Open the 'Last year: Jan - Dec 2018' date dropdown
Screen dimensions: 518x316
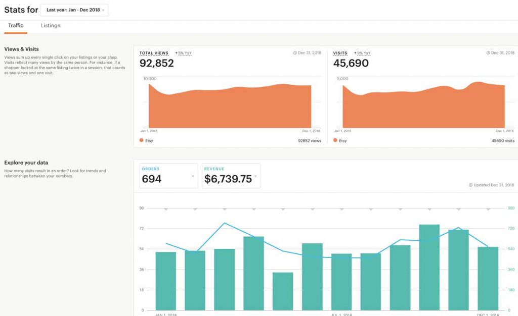click(74, 10)
